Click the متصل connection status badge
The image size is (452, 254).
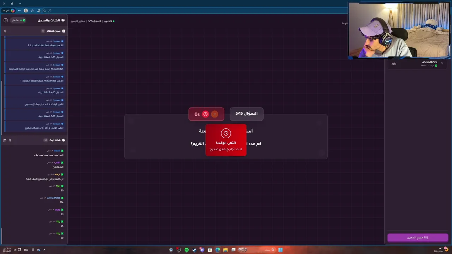tap(18, 20)
